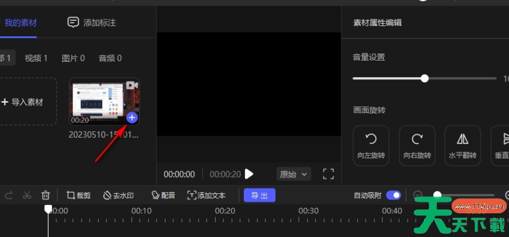Image resolution: width=509 pixels, height=237 pixels.
Task: Adjust the 音量设置 volume slider handle
Action: click(424, 78)
